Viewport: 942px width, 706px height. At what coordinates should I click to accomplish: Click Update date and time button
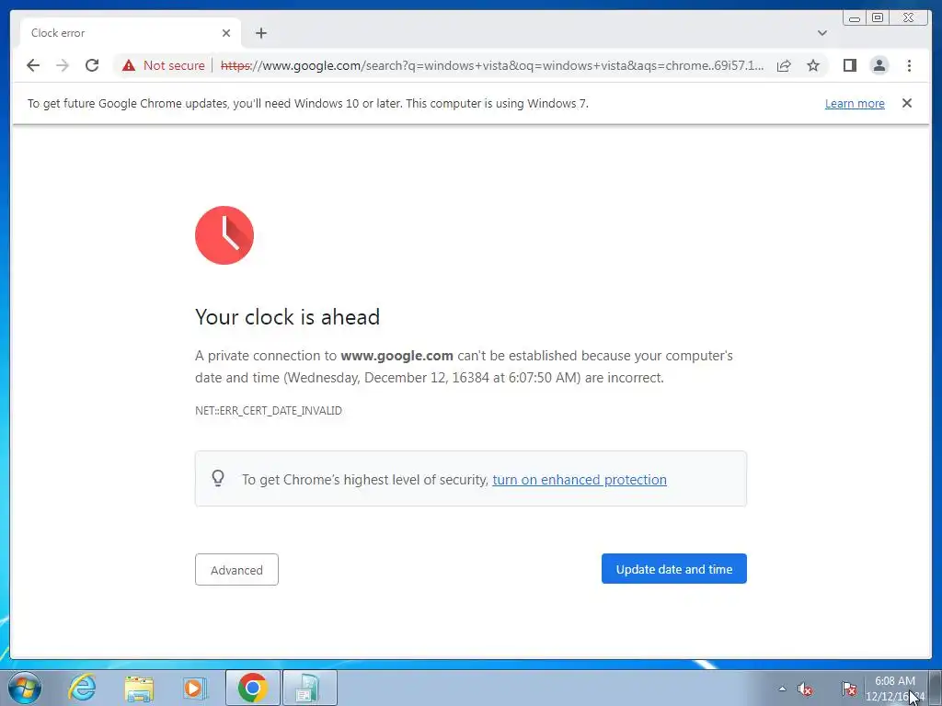click(x=674, y=568)
